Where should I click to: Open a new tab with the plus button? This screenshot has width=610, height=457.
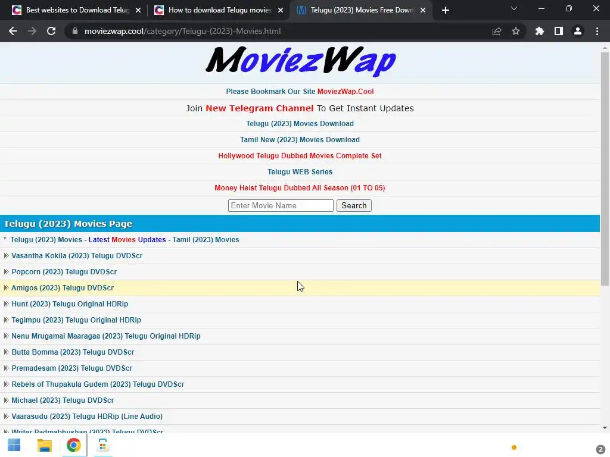click(x=446, y=10)
